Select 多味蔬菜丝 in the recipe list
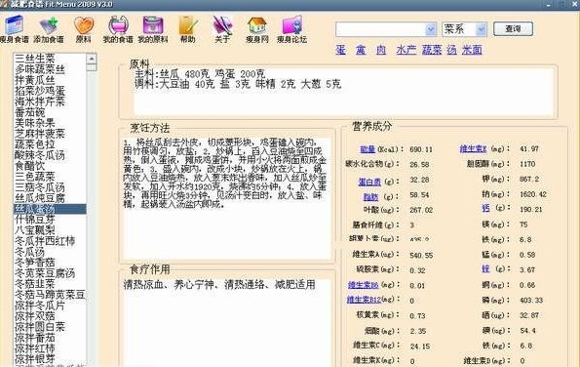Screen dimensions: 580x367 [50, 69]
